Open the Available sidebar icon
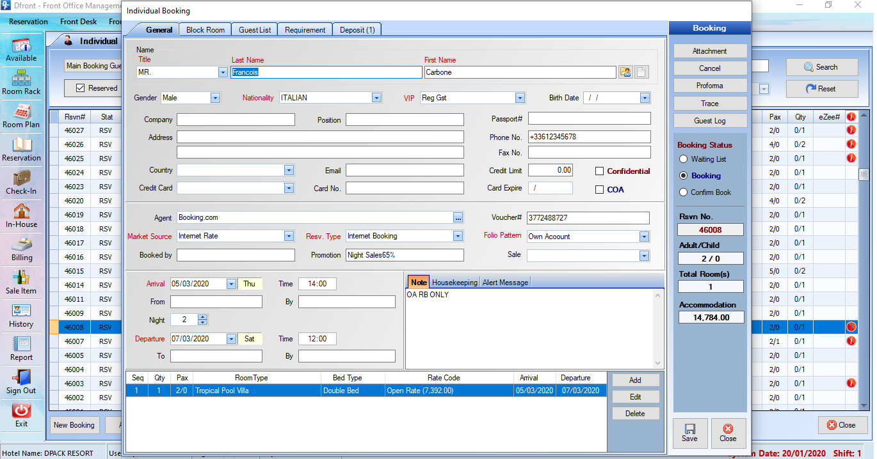Image resolution: width=877 pixels, height=459 pixels. point(21,50)
